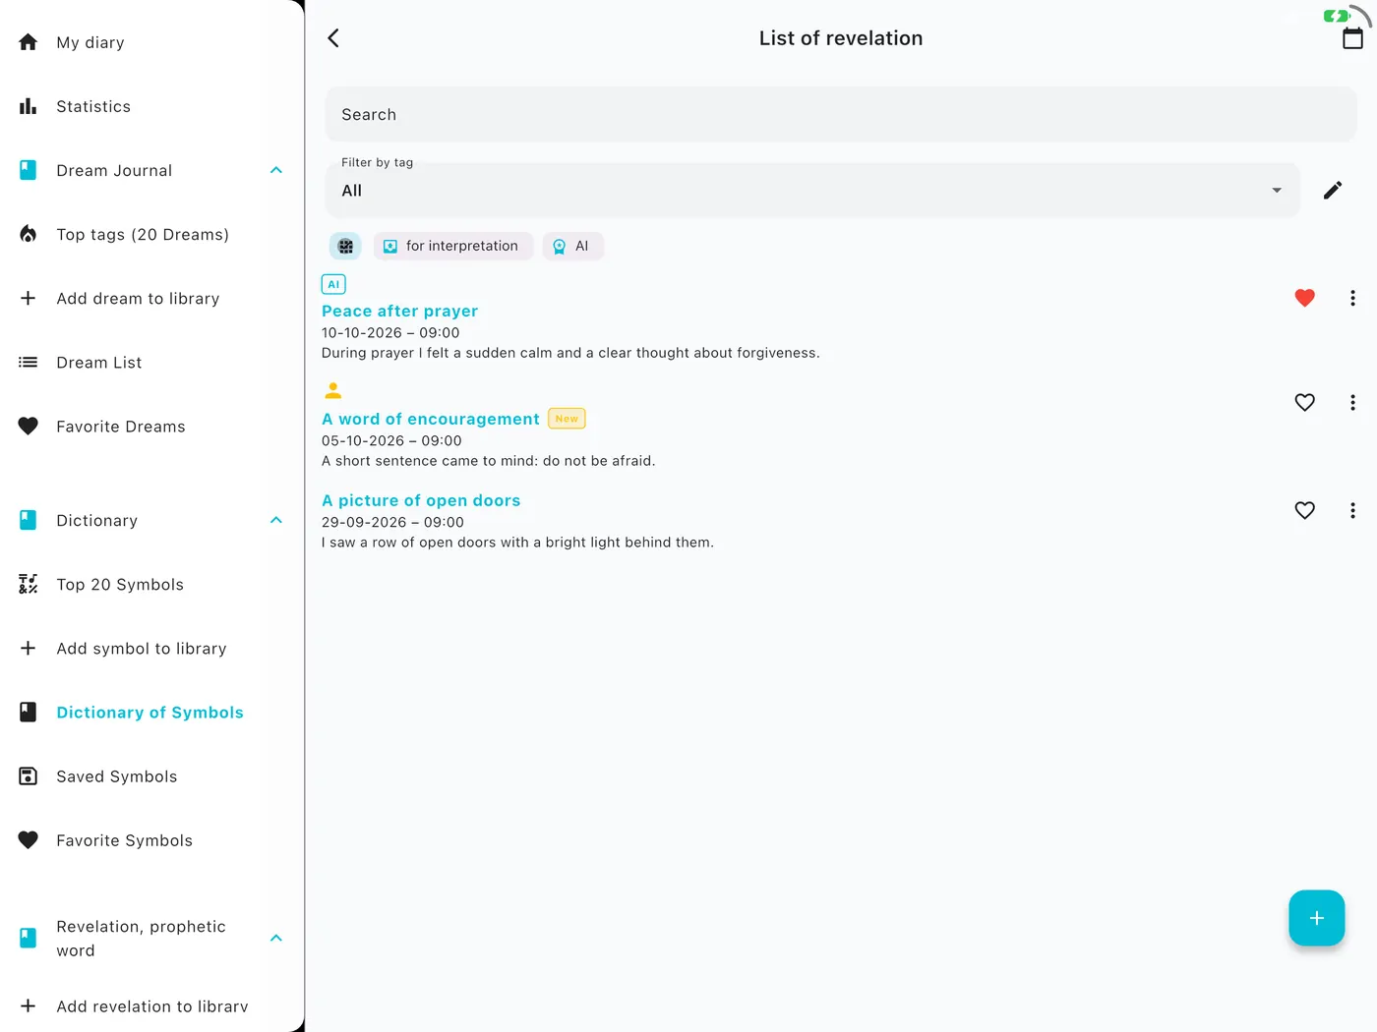Open Add dream to library
Screen dimensions: 1377x1032
coord(138,298)
